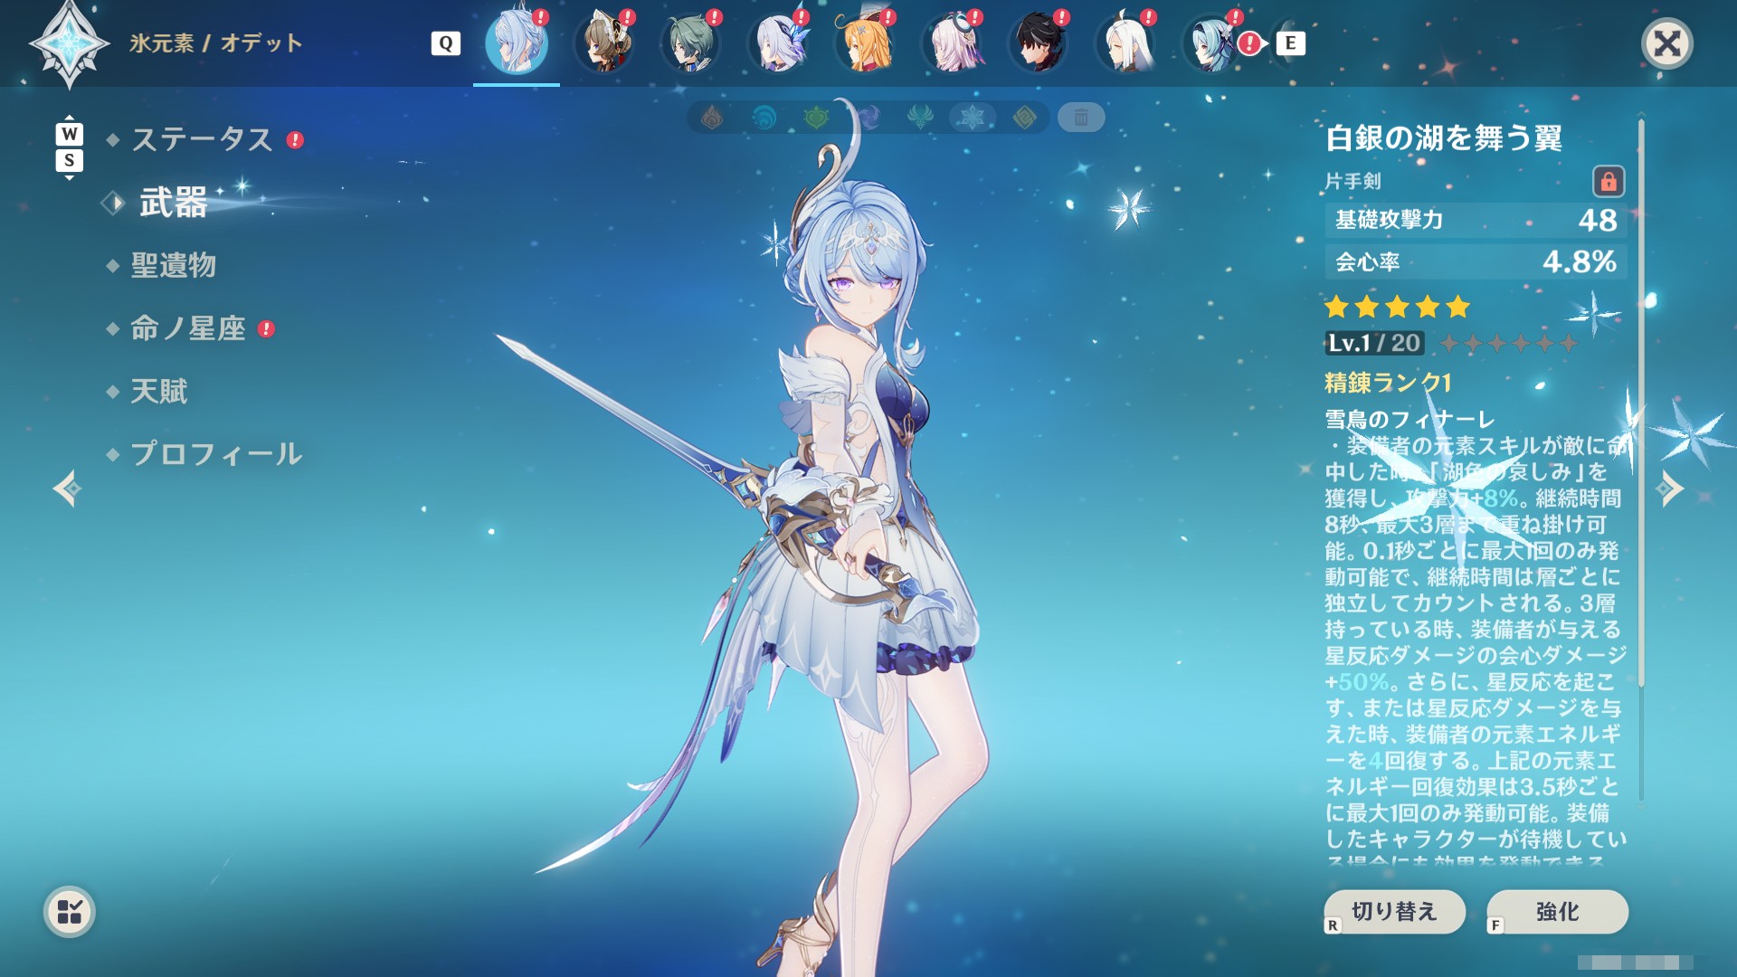Go to next character with right arrow

click(1669, 488)
